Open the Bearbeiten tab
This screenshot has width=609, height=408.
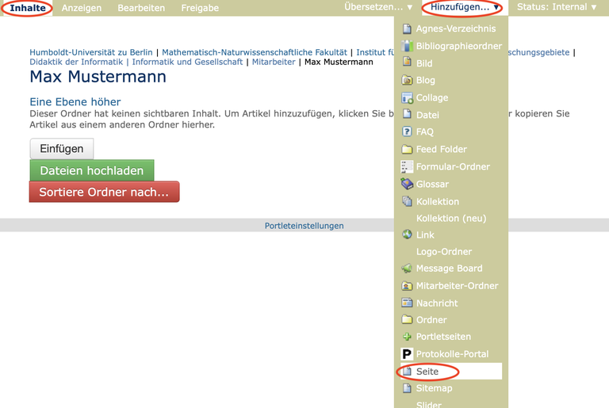click(x=141, y=8)
